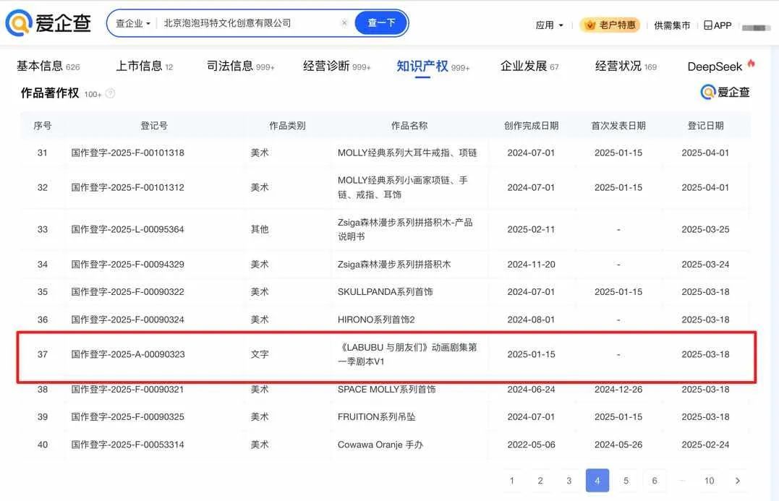The height and width of the screenshot is (501, 779).
Task: Go to page 3
Action: [x=569, y=481]
